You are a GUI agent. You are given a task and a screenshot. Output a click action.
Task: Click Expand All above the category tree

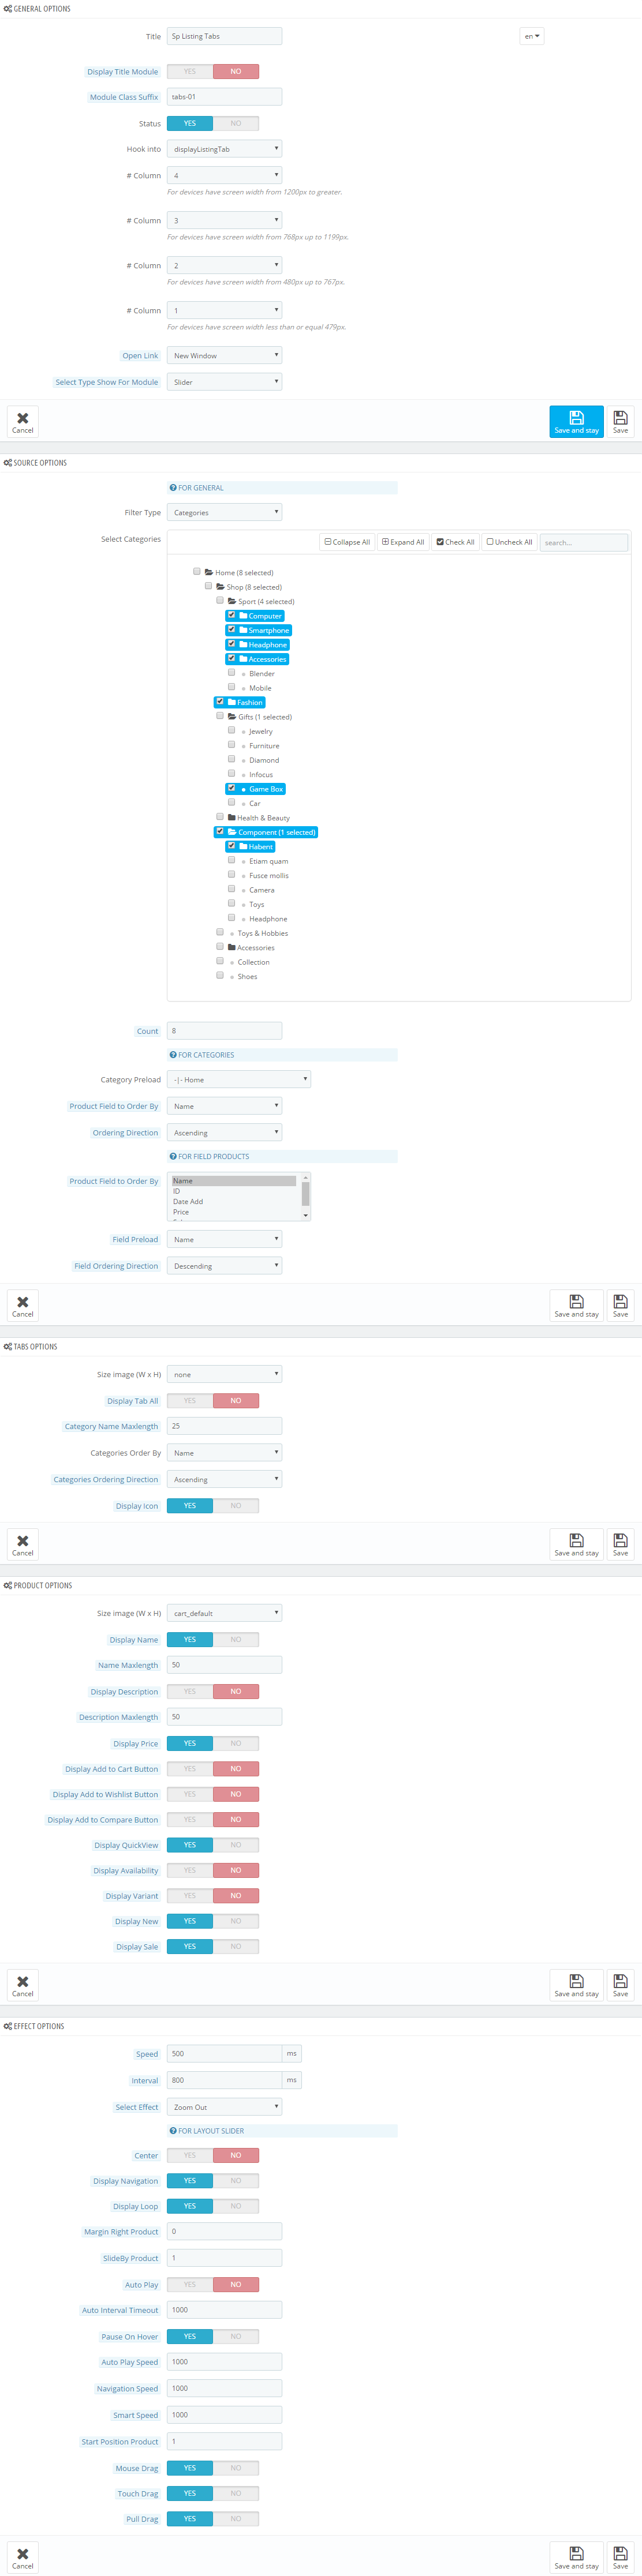[403, 542]
